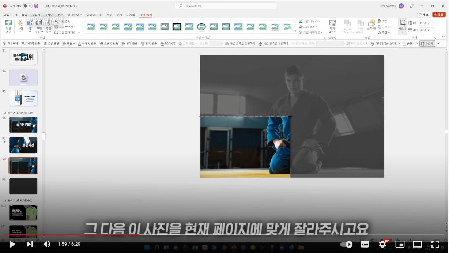This screenshot has height=253, width=449.
Task: Click the PDF/XPS export icon
Action: pyautogui.click(x=168, y=44)
